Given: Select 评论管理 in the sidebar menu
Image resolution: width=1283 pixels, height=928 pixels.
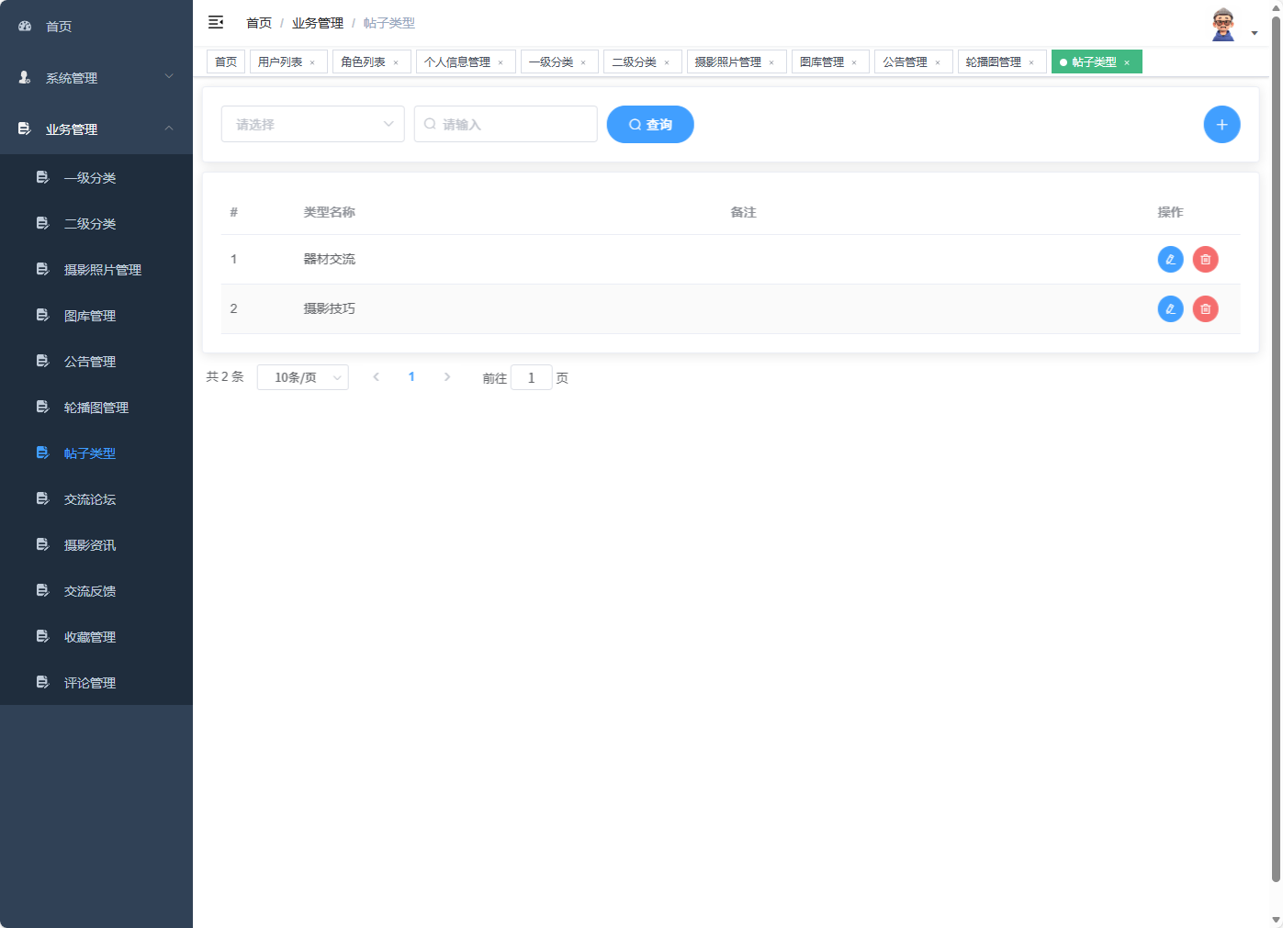Looking at the screenshot, I should [89, 682].
